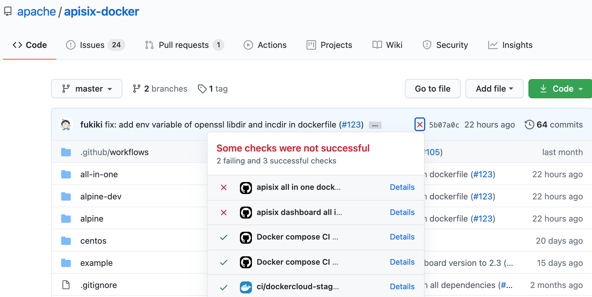Click the file icon next to .gitignore
The width and height of the screenshot is (592, 297).
[x=66, y=285]
